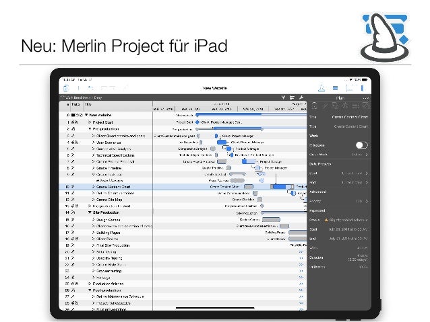Select the Cross-browser testing row
430x322 pixels.
click(x=106, y=271)
